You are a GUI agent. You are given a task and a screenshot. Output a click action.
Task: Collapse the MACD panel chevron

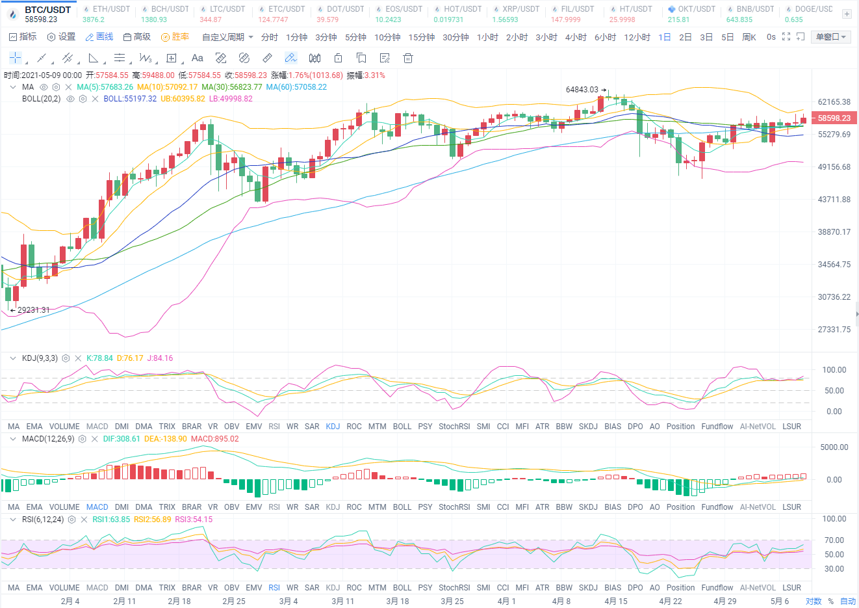(x=12, y=439)
